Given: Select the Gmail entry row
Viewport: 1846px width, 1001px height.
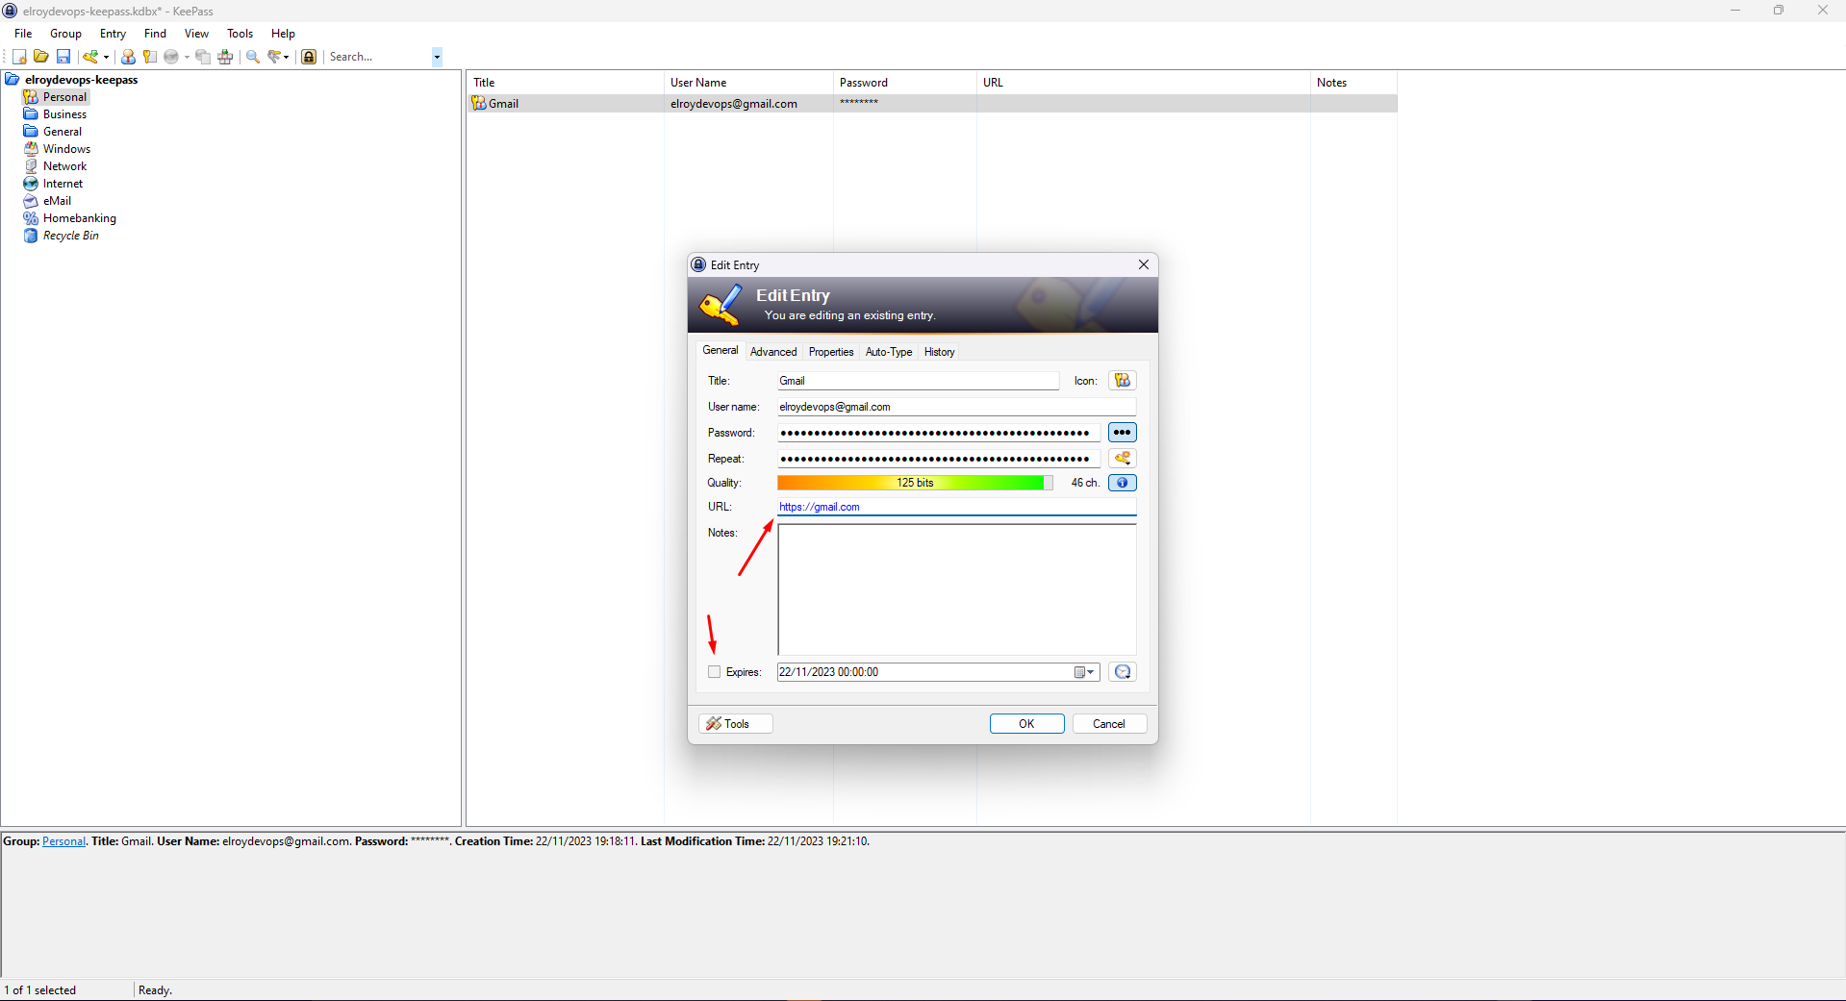Looking at the screenshot, I should (931, 104).
